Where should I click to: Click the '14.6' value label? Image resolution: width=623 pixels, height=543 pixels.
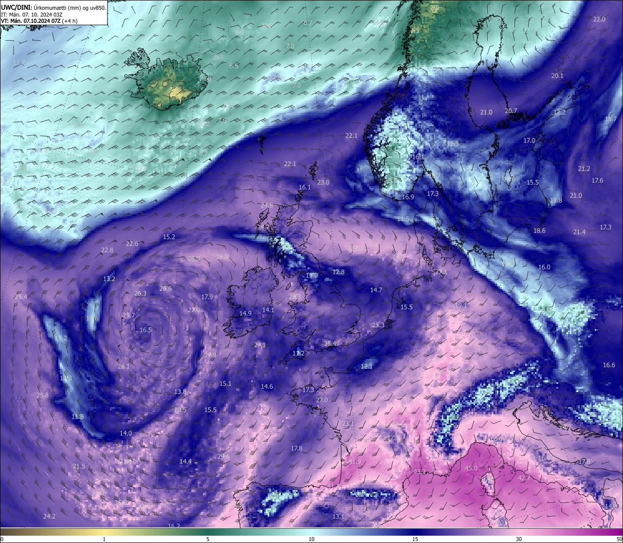coord(267,386)
